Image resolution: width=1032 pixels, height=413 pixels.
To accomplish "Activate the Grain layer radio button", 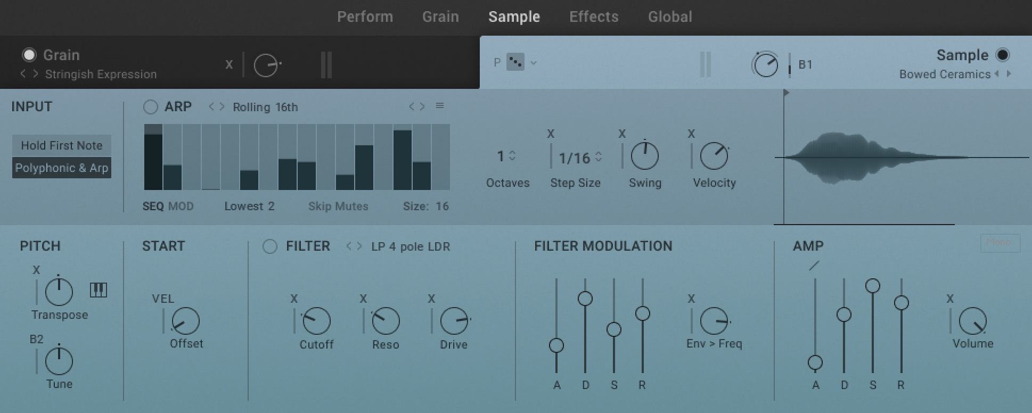I will click(x=29, y=55).
